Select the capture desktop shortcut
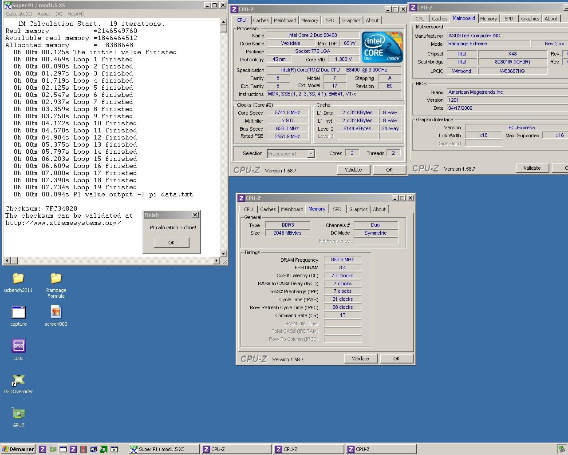The height and width of the screenshot is (455, 568). (x=19, y=312)
